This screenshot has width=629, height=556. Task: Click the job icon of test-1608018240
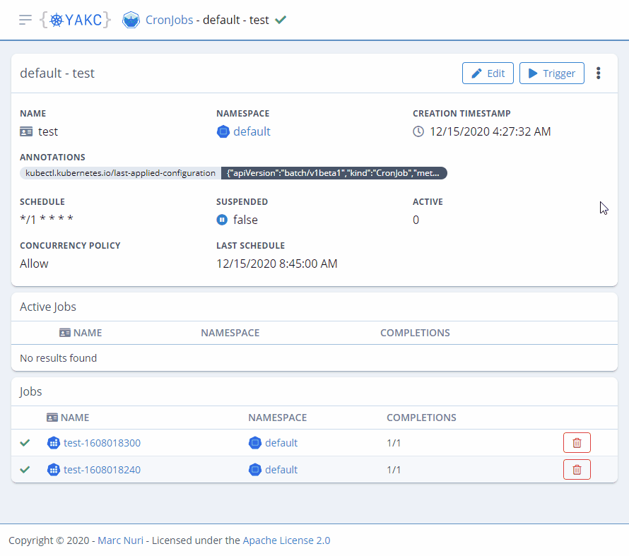tap(53, 470)
